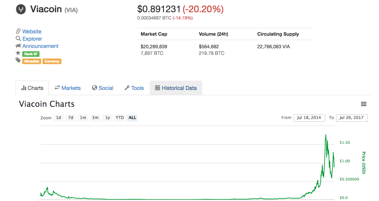Click the calendar icon on Historical Data tab
The width and height of the screenshot is (379, 201).
coord(157,88)
